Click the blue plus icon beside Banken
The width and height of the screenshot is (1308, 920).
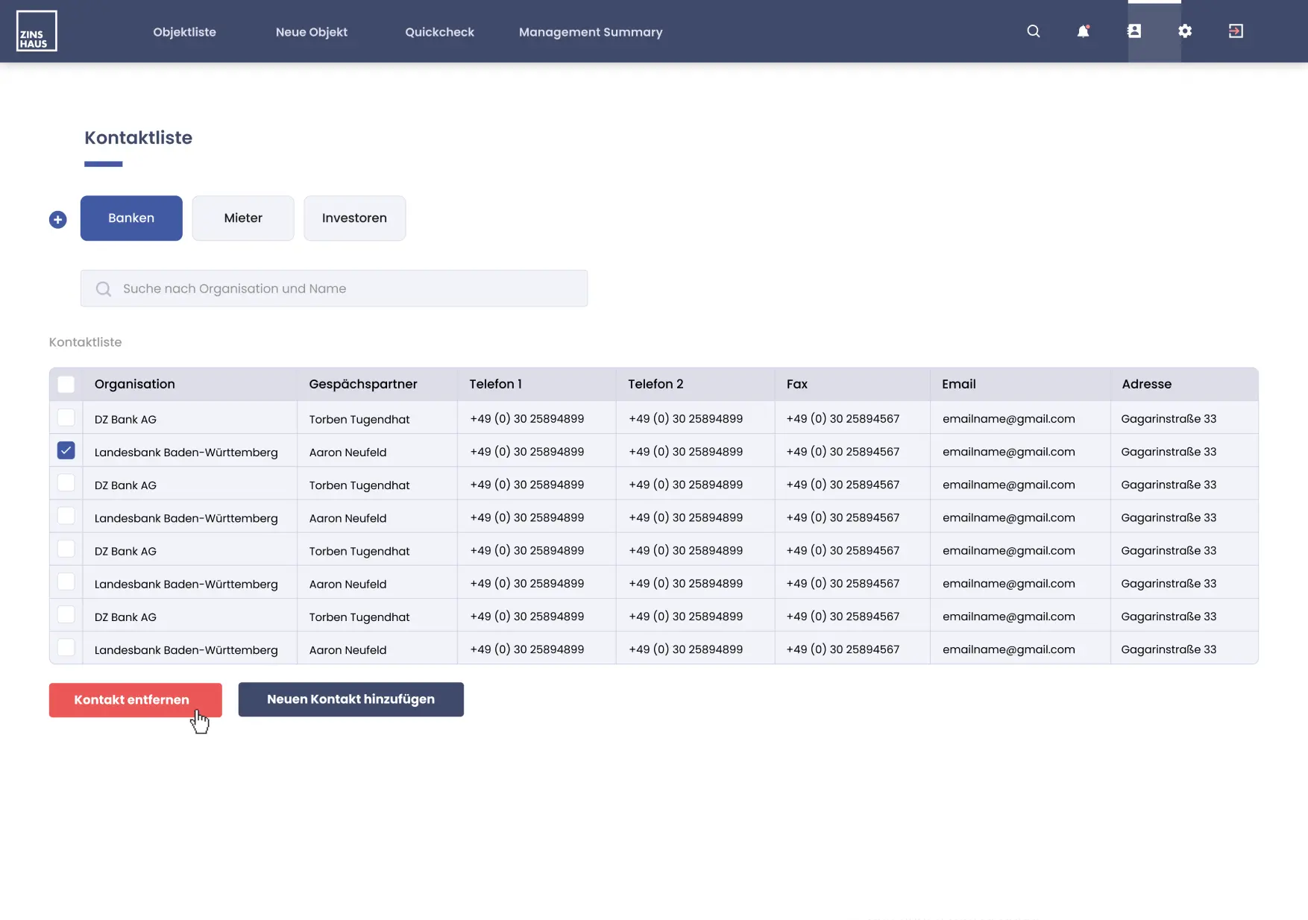point(58,219)
